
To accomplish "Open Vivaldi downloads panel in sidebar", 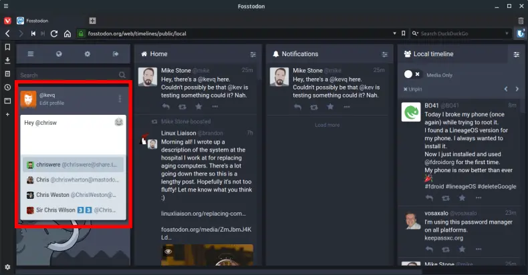I will coord(7,60).
